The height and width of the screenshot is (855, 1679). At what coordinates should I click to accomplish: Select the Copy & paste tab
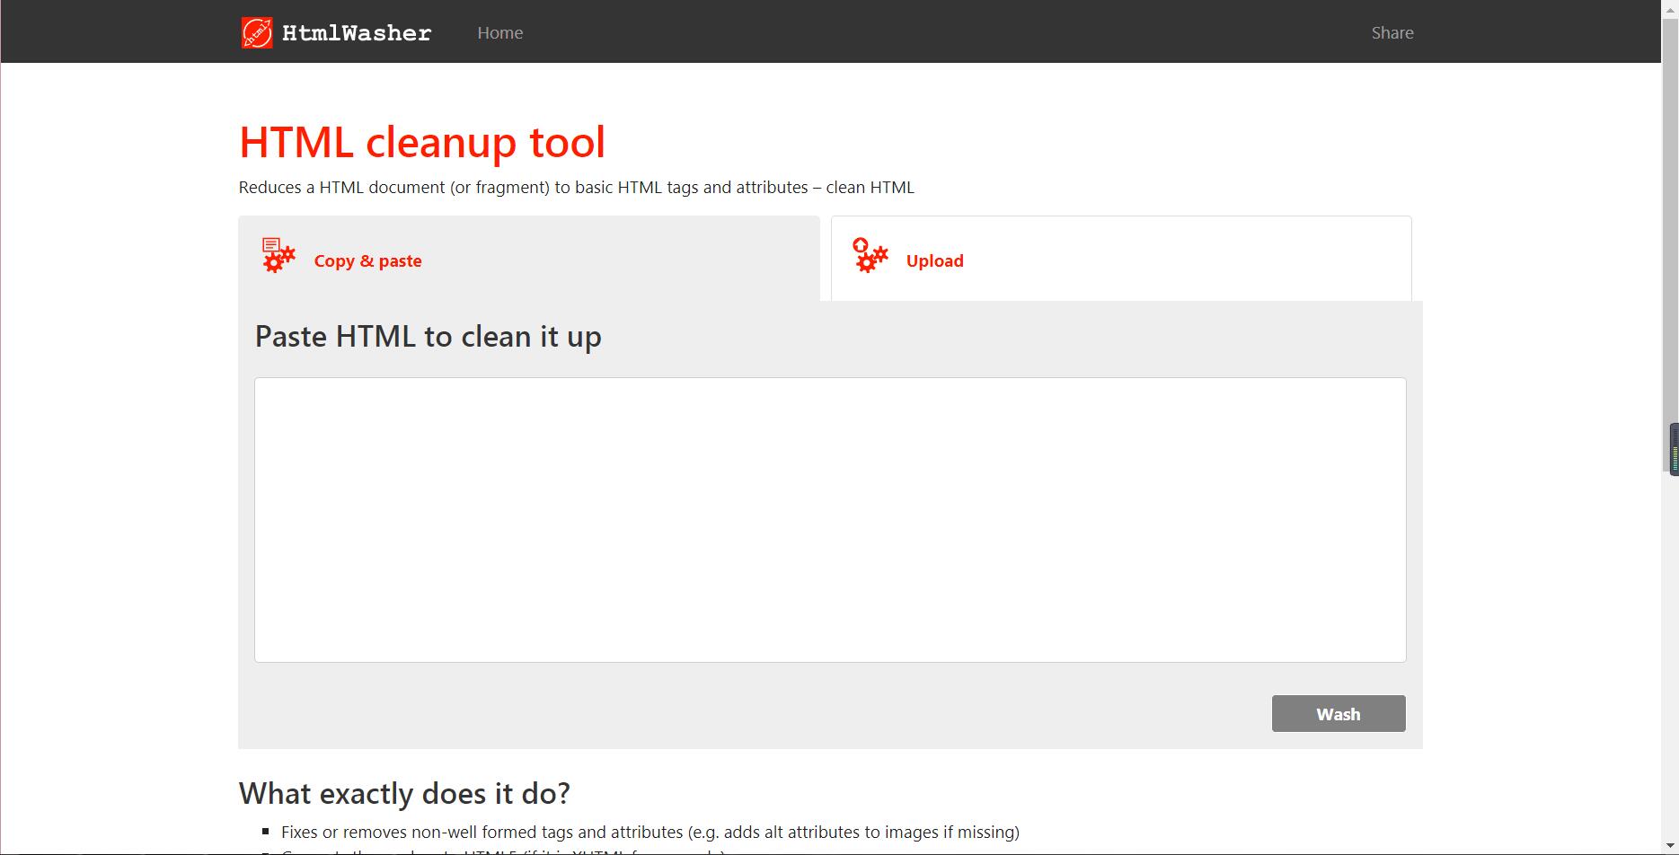529,259
